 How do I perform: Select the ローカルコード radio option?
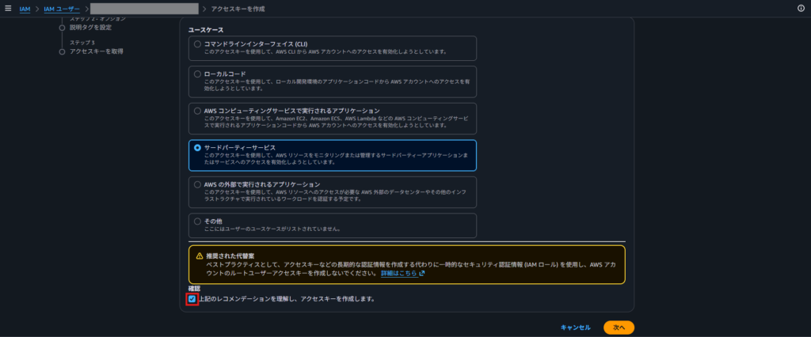(197, 74)
